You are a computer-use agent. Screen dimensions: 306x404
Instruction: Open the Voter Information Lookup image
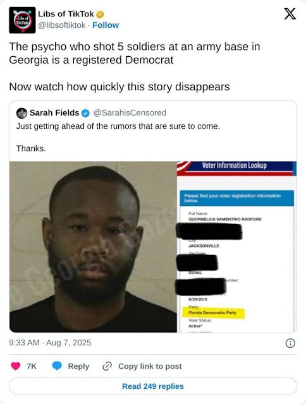236,247
